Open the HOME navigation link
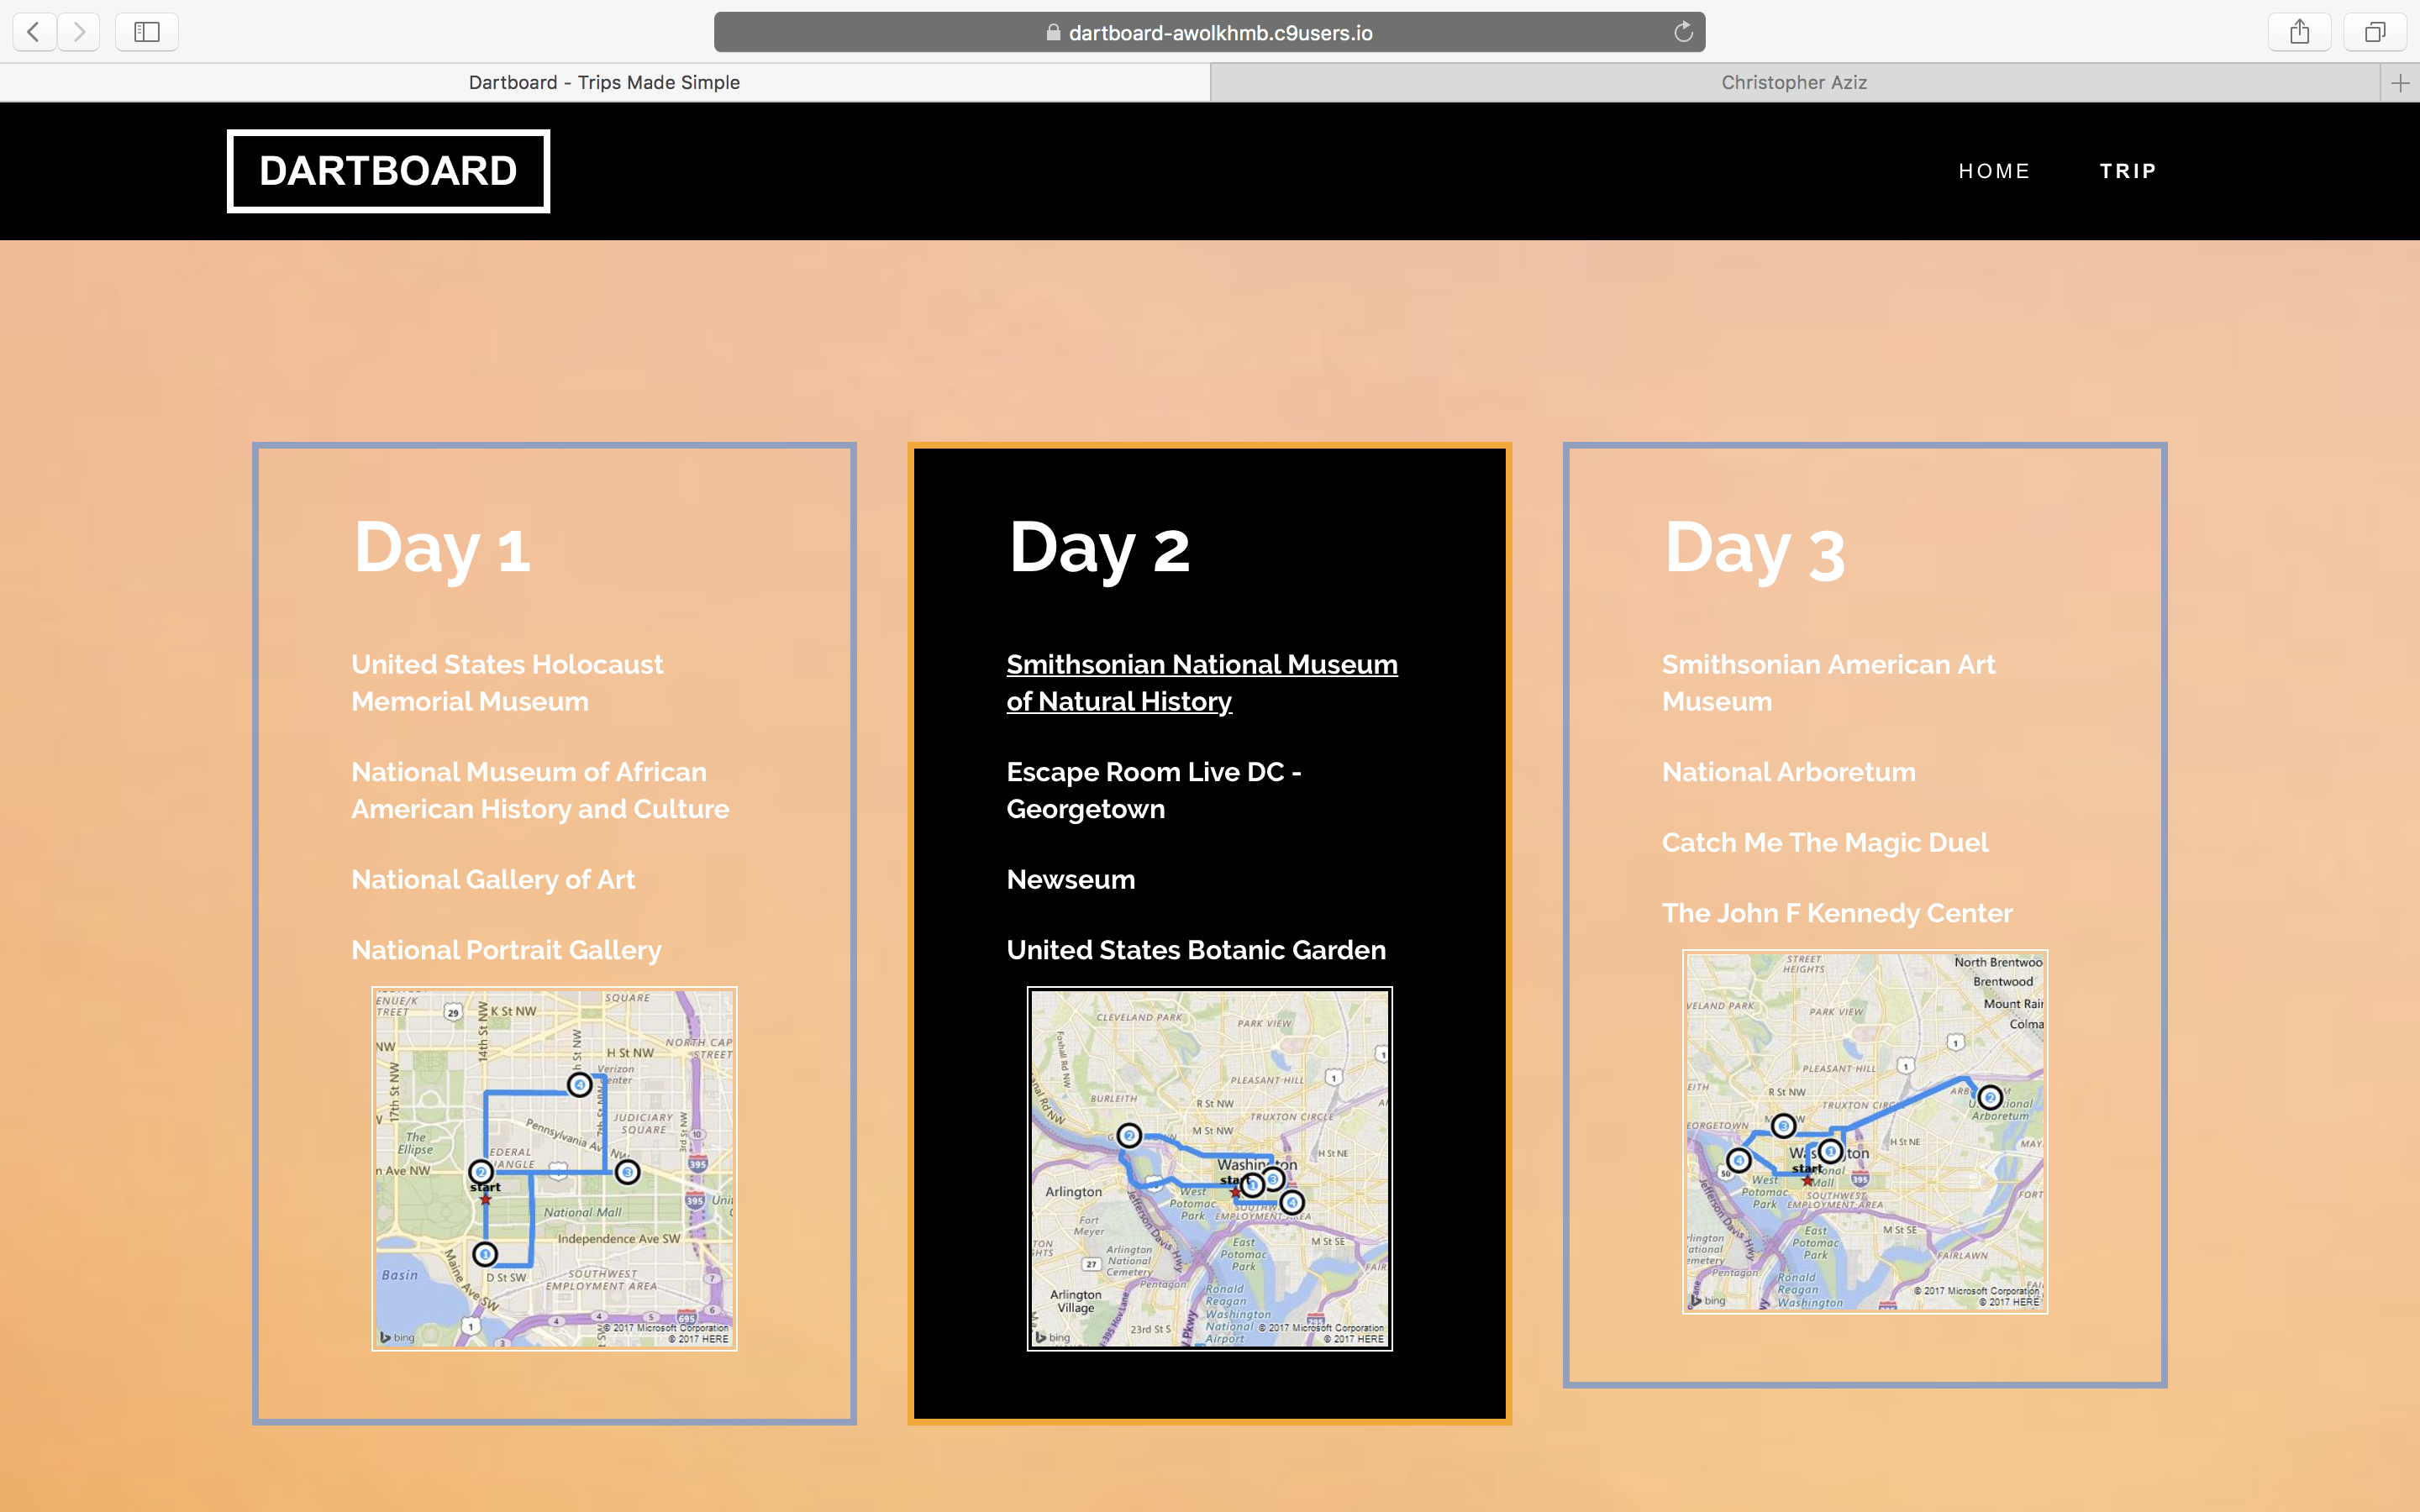The width and height of the screenshot is (2420, 1512). (x=1994, y=171)
